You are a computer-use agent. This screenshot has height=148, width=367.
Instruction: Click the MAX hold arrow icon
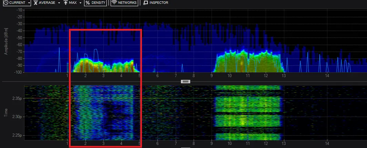tap(65, 2)
